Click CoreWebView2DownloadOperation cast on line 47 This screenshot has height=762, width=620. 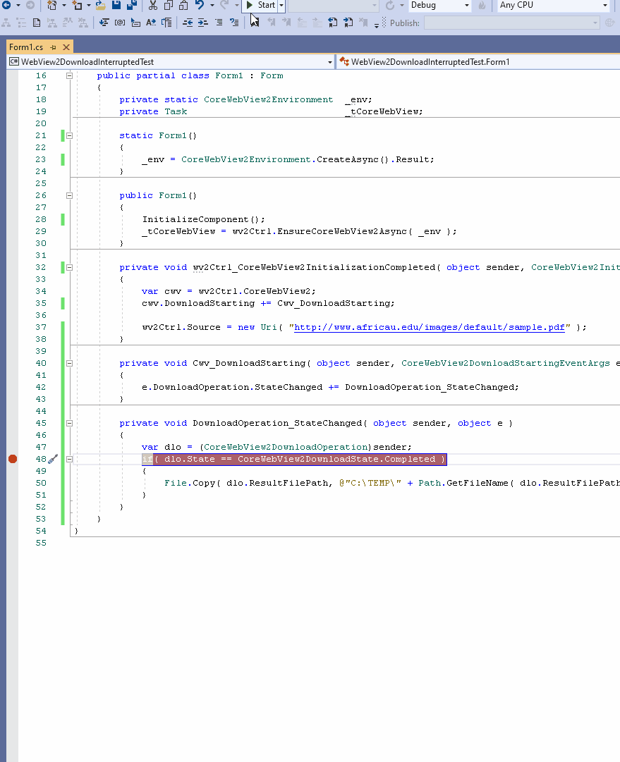point(285,447)
